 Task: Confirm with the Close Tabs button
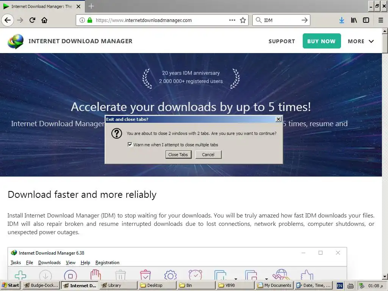[x=178, y=155]
